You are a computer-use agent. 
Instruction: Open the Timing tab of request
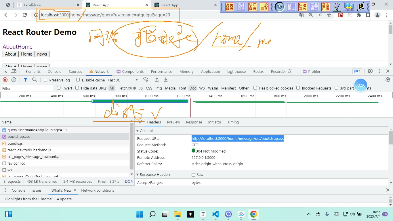(x=233, y=122)
